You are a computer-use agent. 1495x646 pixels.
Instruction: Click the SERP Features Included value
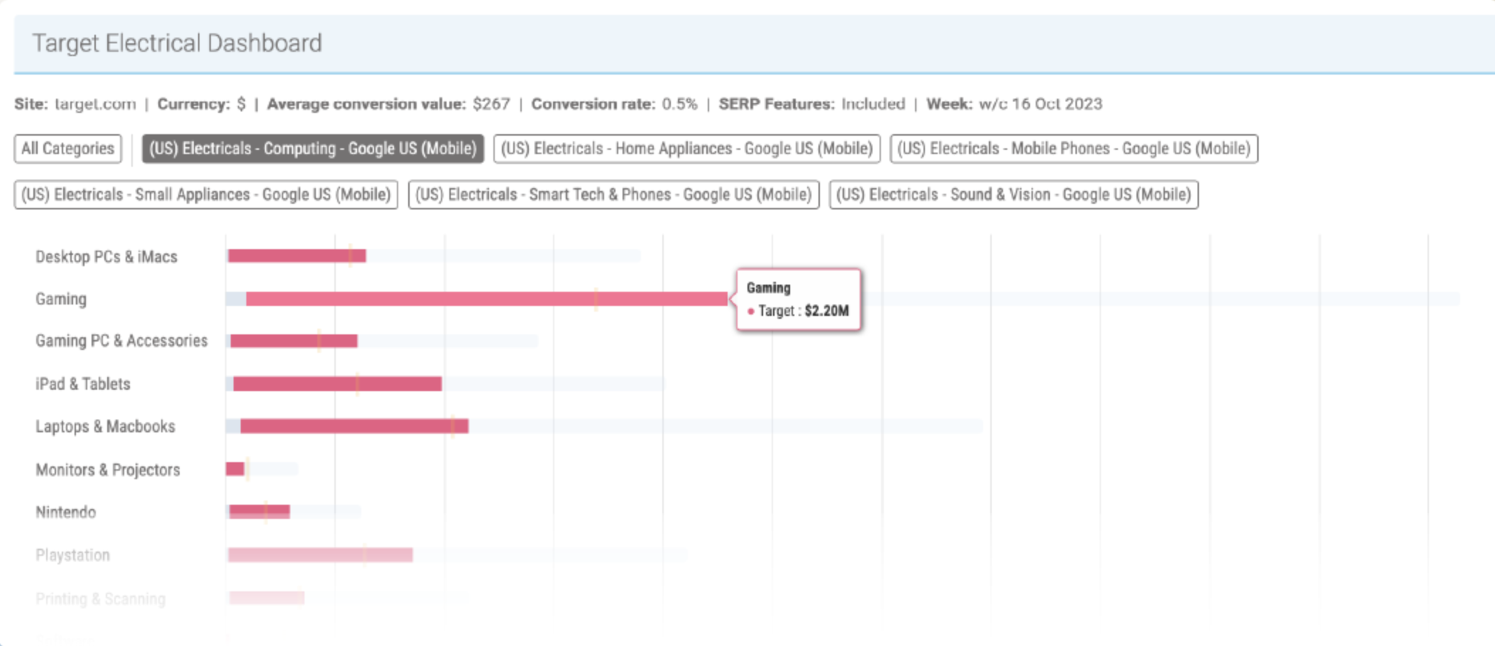point(873,104)
